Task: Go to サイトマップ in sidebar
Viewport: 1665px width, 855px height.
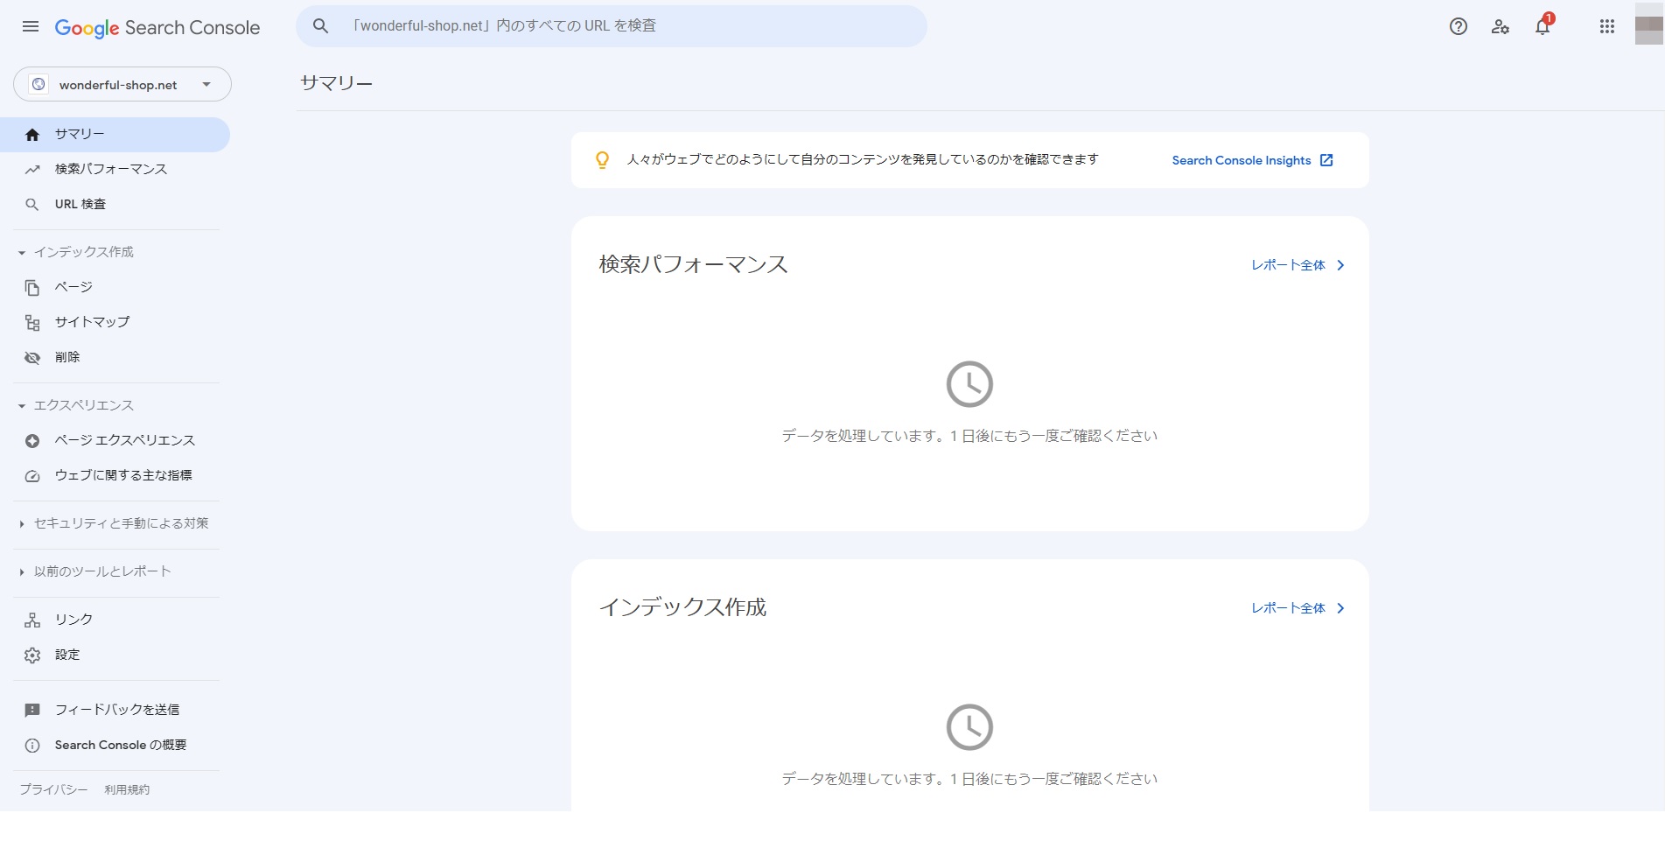Action: (92, 322)
